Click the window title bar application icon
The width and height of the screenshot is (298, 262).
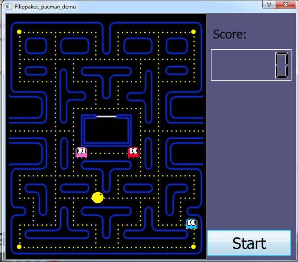point(8,7)
